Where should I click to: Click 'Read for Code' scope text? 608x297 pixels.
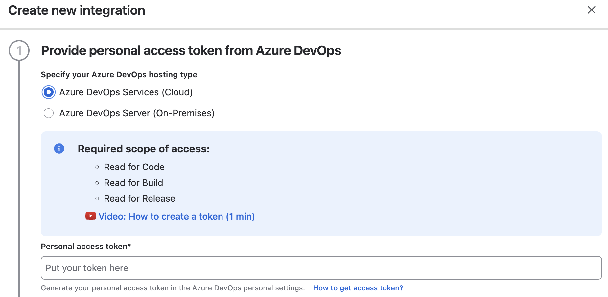pos(134,167)
